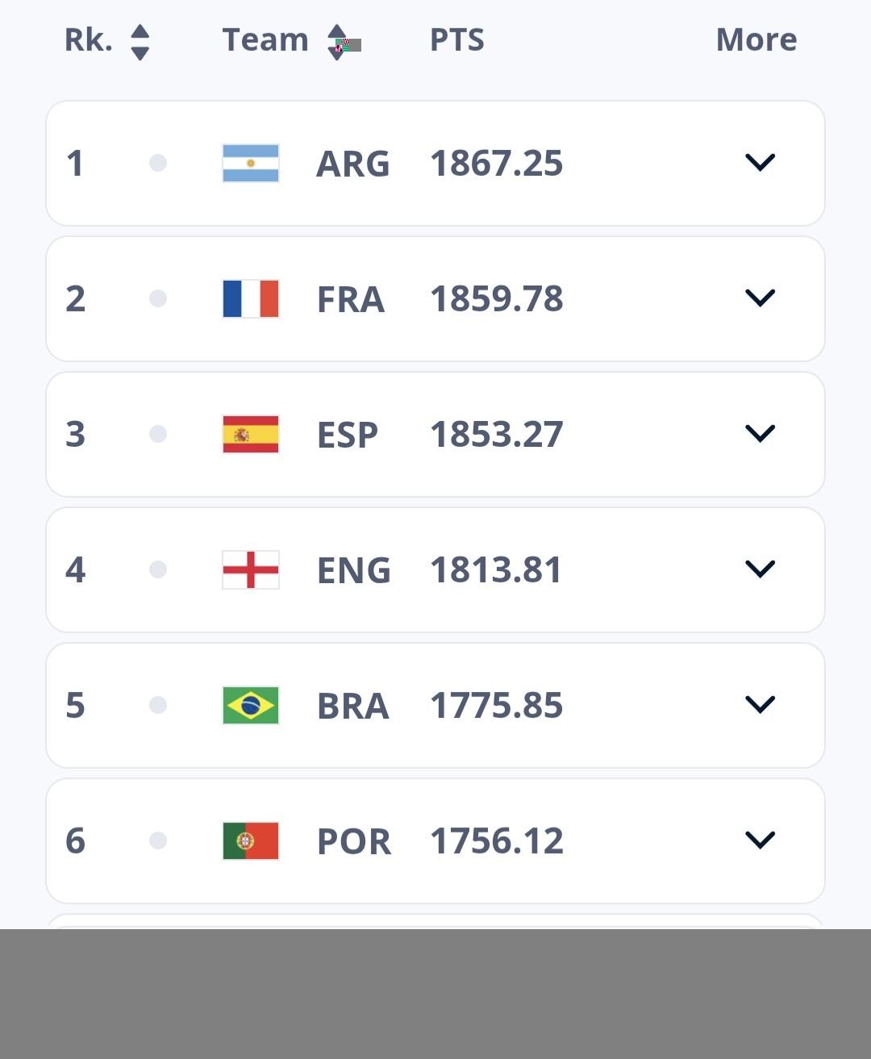This screenshot has height=1059, width=871.
Task: Click the Portugal flag icon
Action: pyautogui.click(x=251, y=841)
